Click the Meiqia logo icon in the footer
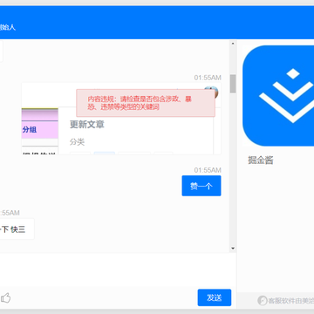This screenshot has height=314, width=314. 263,301
